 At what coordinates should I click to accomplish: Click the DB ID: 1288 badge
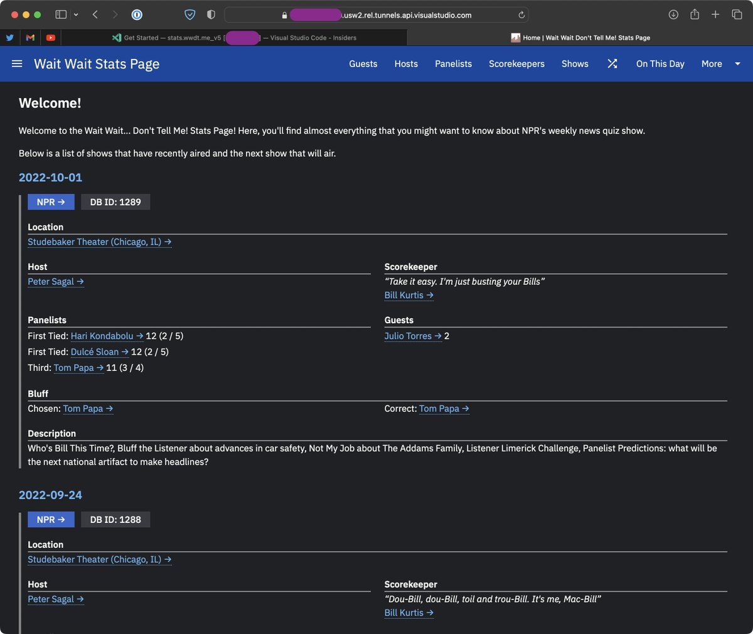(x=115, y=520)
